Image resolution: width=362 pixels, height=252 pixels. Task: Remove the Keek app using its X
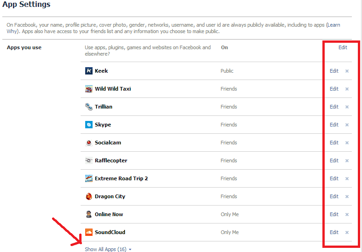(x=347, y=71)
